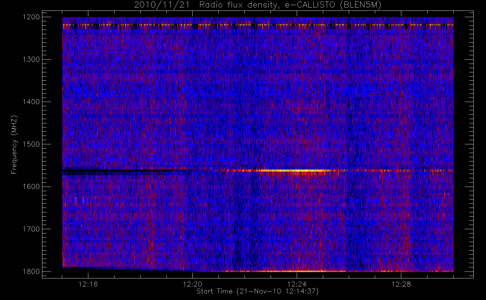Select the 1500 frequency axis label
Image resolution: width=486 pixels, height=300 pixels.
pyautogui.click(x=31, y=144)
